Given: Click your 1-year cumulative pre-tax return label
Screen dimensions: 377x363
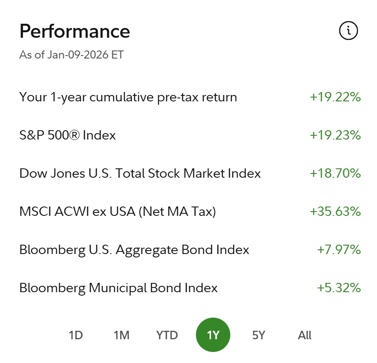Looking at the screenshot, I should tap(128, 97).
